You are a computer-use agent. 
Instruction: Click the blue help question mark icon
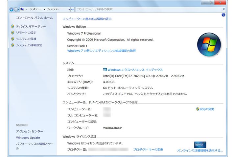click(223, 15)
